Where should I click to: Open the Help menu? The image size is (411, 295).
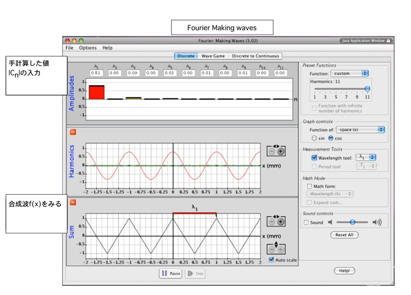(107, 48)
